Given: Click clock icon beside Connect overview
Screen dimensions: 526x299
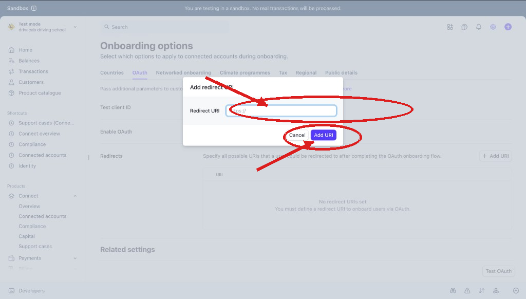Looking at the screenshot, I should coord(11,134).
